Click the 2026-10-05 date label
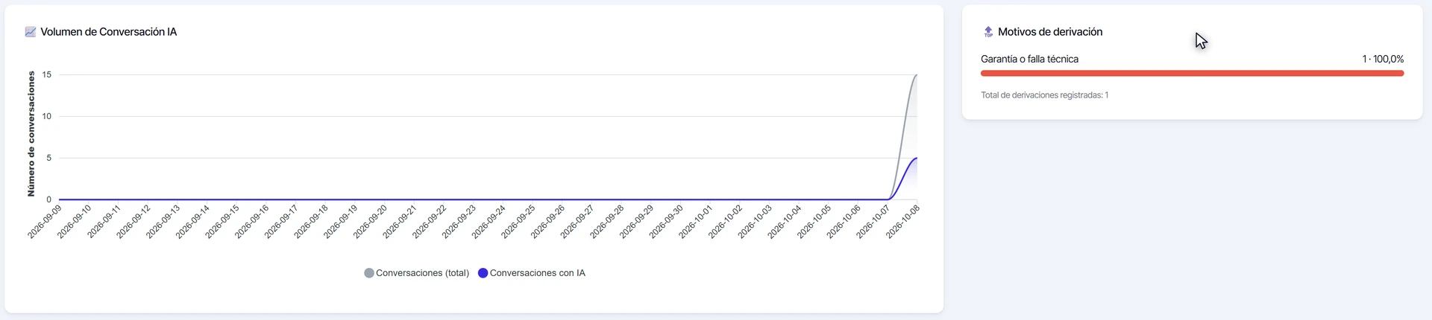Image resolution: width=1432 pixels, height=320 pixels. click(814, 222)
